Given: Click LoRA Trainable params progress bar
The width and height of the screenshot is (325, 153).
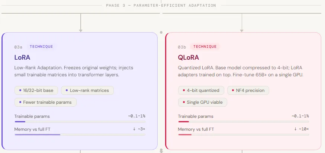Looking at the screenshot, I should click(x=80, y=122).
